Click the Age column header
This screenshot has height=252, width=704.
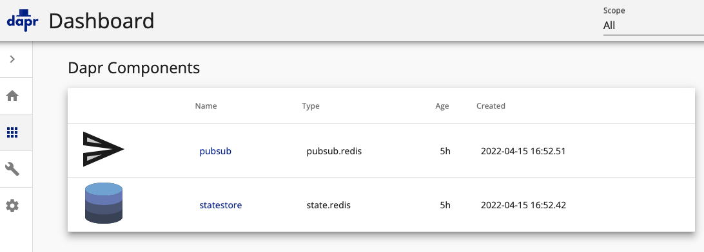point(442,106)
